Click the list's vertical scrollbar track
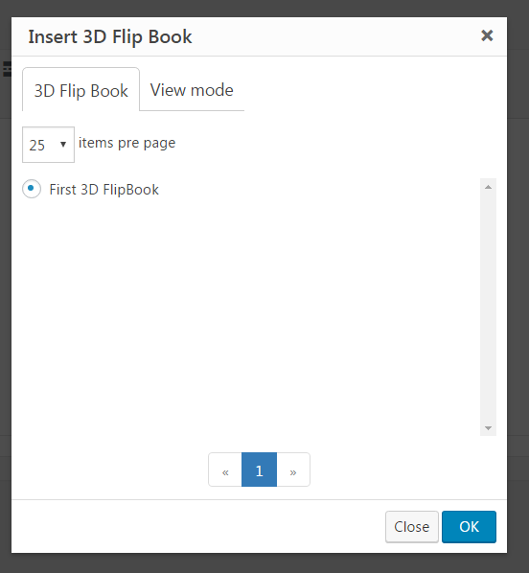 pos(488,307)
